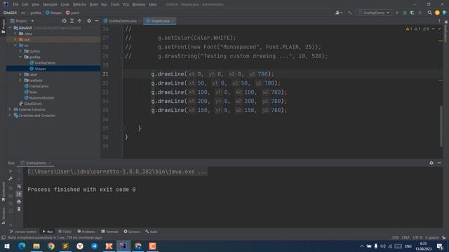
Task: Select GrafikaDemo class in project tree
Action: pos(45,63)
